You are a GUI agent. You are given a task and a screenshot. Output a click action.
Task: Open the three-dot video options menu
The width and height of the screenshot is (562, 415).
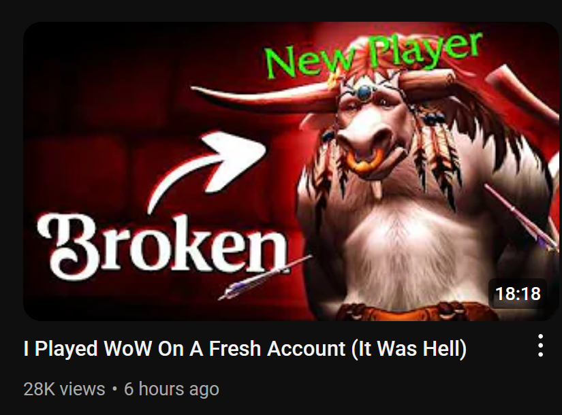(541, 346)
